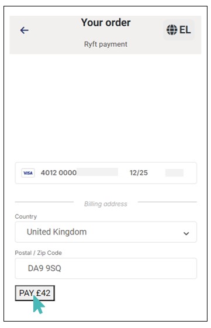Click the masked CVC security code field

[174, 173]
